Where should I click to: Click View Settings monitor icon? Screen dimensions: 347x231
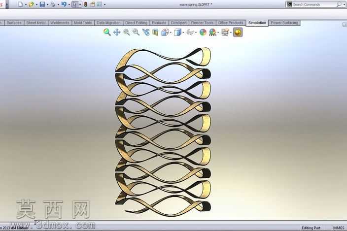225,33
